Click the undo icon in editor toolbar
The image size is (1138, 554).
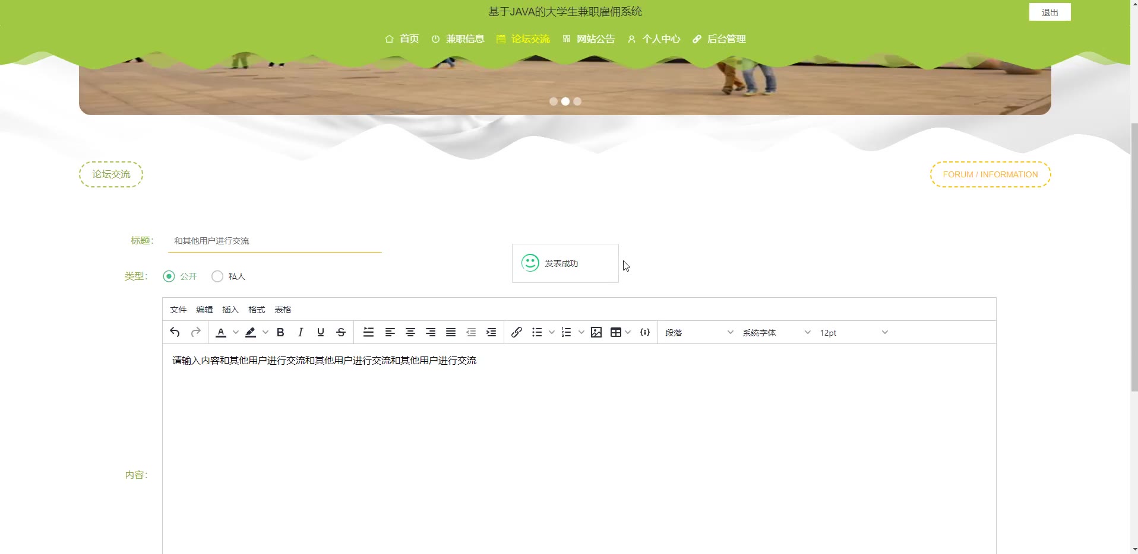[175, 332]
